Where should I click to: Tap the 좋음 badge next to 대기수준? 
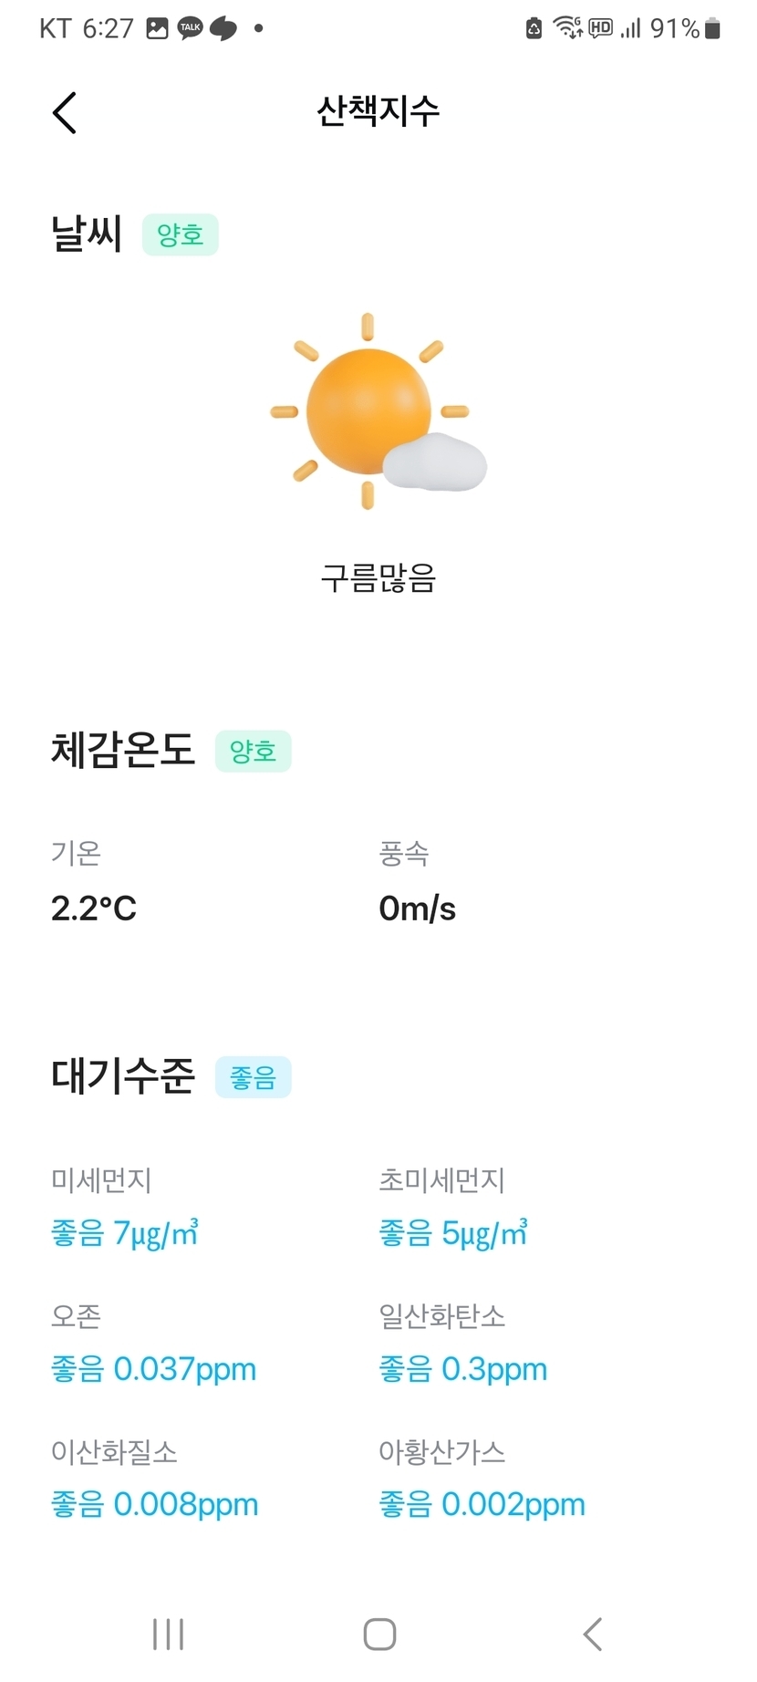253,1077
